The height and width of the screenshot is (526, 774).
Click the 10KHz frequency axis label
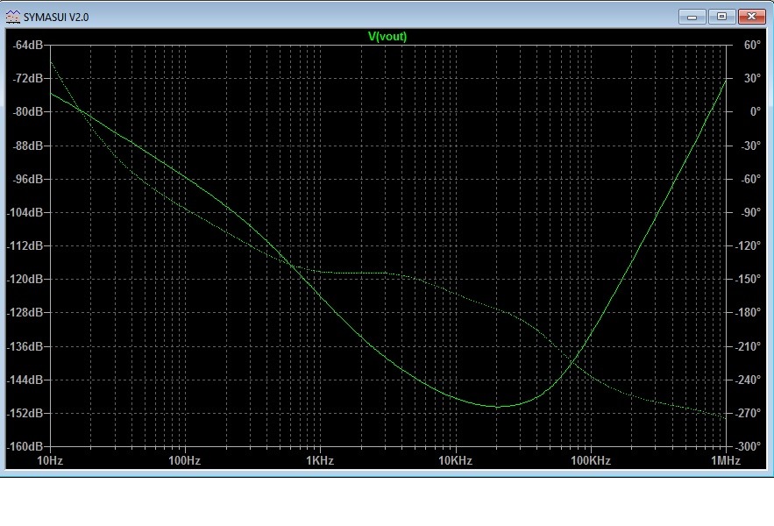[455, 461]
